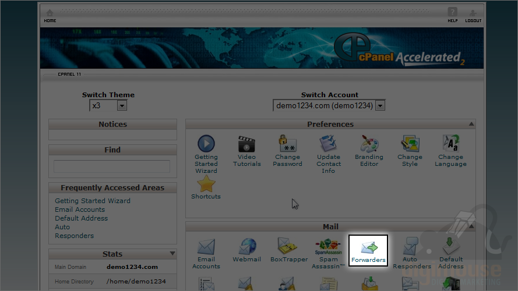This screenshot has height=291, width=518.
Task: Open the Default Address icon in Mail
Action: 450,246
